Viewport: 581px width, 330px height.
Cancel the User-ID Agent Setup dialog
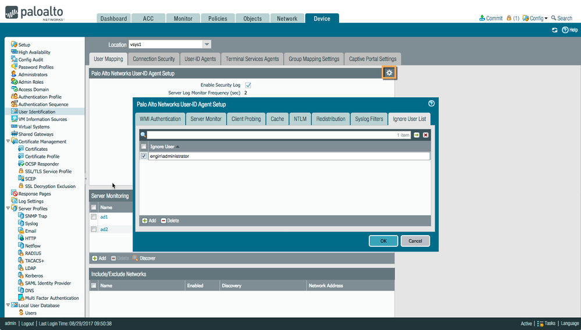415,241
